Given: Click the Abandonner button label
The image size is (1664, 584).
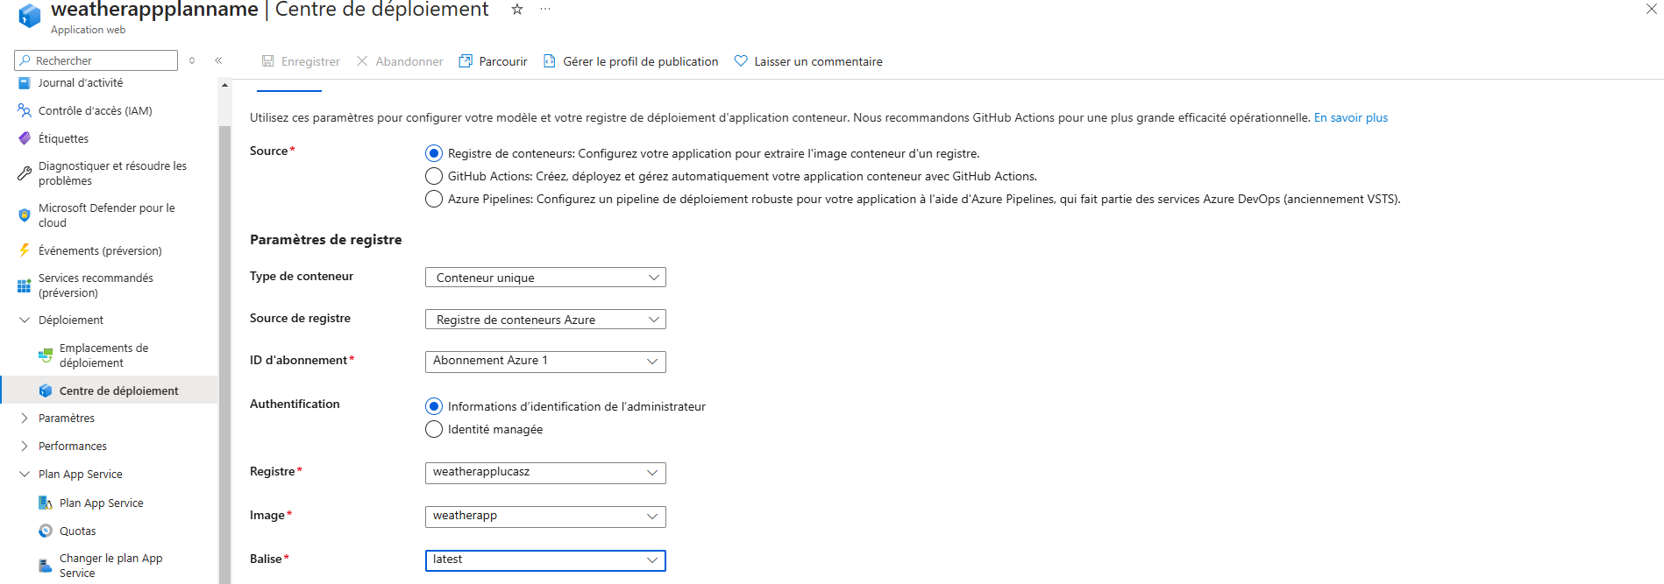Looking at the screenshot, I should tap(409, 61).
